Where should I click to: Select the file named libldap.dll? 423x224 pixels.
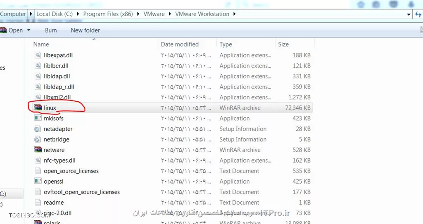[x=57, y=76]
